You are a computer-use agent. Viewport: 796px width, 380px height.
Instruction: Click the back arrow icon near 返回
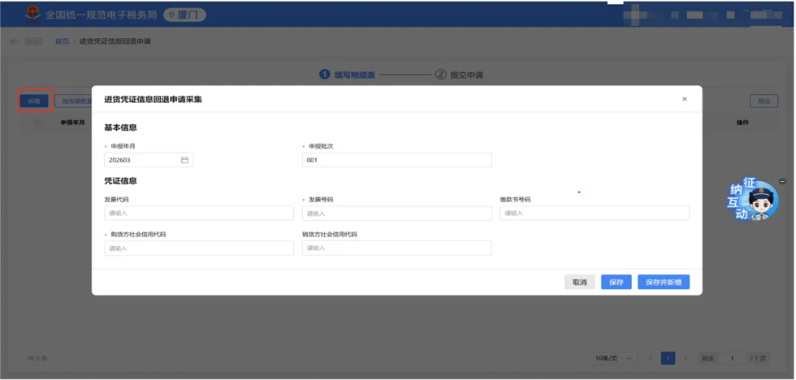14,41
